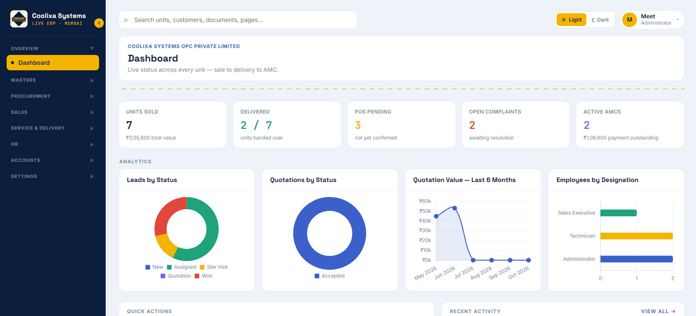Click the May 2026 data point on line chart
Image resolution: width=696 pixels, height=316 pixels.
tap(436, 216)
